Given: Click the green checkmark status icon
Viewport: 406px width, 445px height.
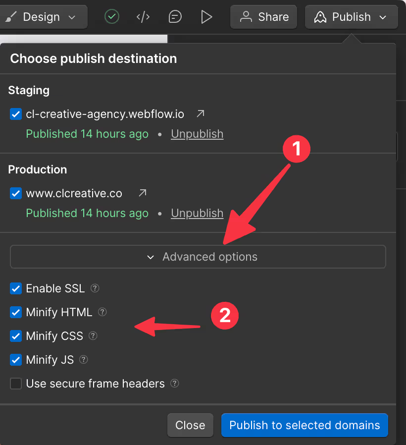Looking at the screenshot, I should pyautogui.click(x=112, y=17).
